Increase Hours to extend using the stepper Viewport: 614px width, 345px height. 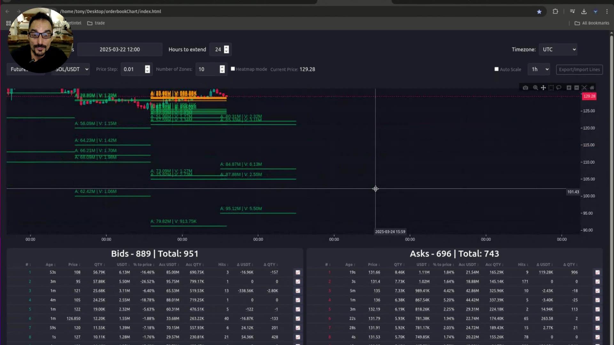pyautogui.click(x=226, y=47)
